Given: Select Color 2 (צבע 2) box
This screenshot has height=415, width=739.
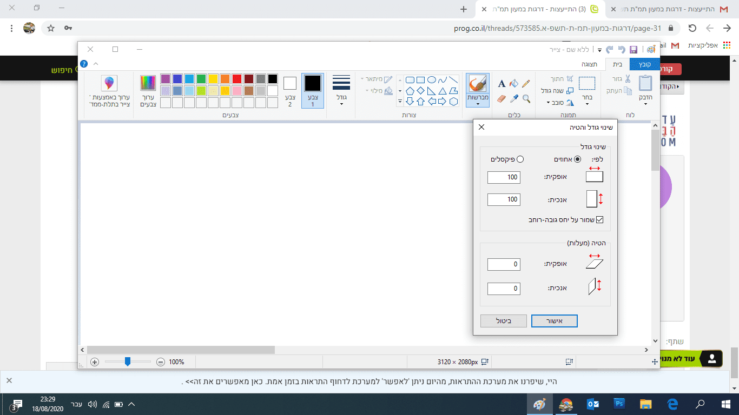Looking at the screenshot, I should pyautogui.click(x=290, y=90).
